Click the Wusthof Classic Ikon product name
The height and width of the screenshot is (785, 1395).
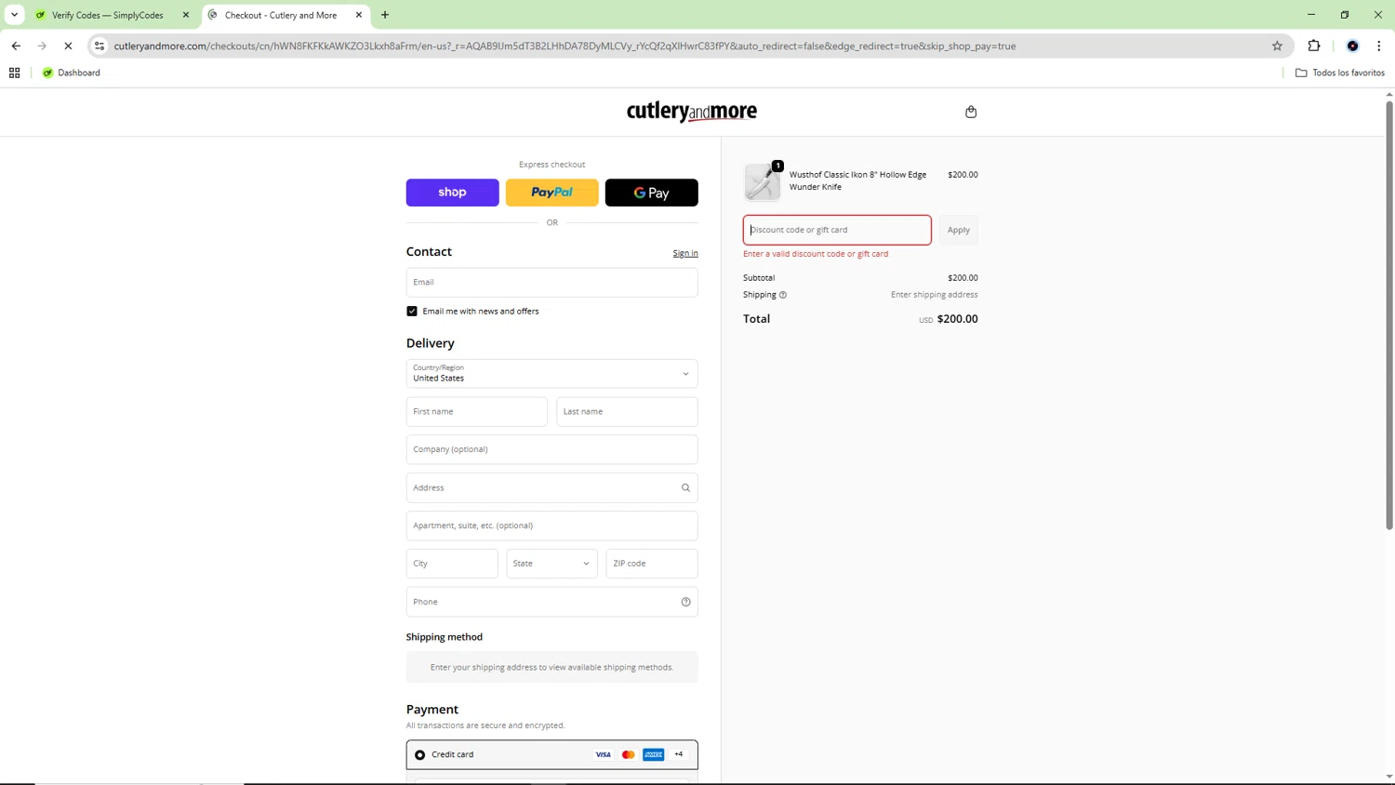[857, 180]
